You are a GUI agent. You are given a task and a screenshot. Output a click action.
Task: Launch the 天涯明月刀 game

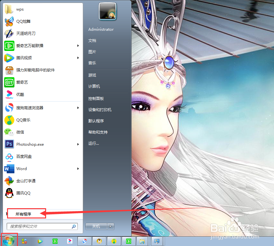(42, 33)
